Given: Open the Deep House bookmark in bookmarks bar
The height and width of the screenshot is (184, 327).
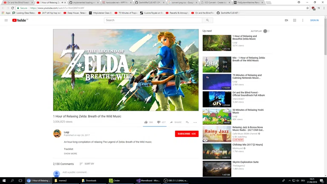Looking at the screenshot, I should [75, 13].
